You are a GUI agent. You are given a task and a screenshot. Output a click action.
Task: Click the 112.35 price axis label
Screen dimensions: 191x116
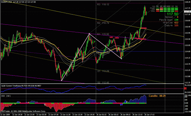point(188,83)
